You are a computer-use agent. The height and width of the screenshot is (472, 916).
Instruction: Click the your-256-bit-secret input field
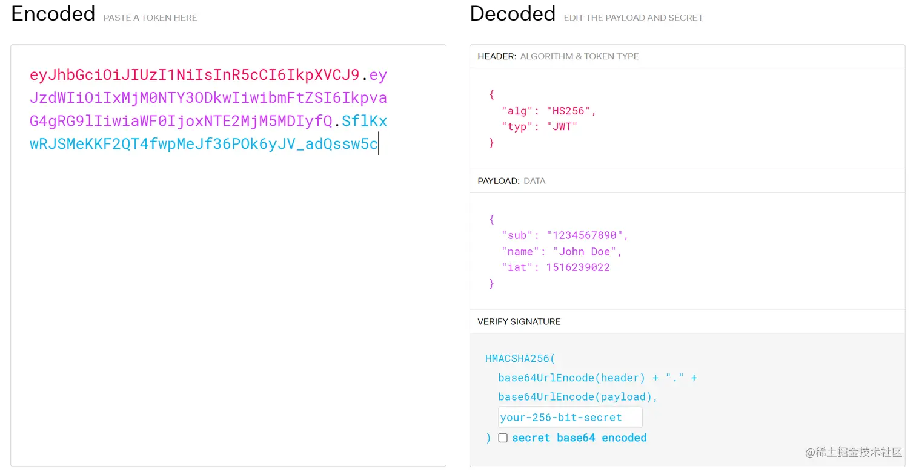(569, 418)
